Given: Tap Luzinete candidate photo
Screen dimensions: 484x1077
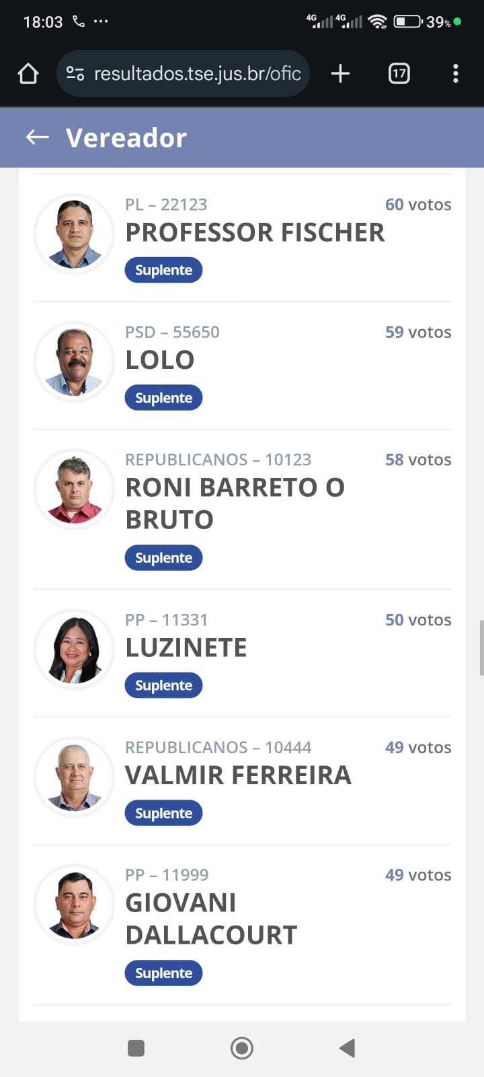Looking at the screenshot, I should [75, 650].
